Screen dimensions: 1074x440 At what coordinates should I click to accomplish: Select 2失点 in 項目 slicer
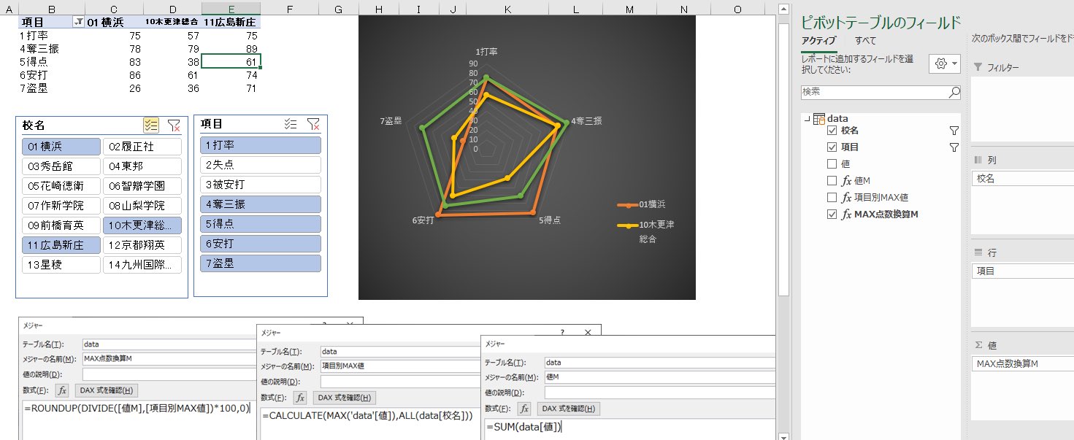click(x=261, y=165)
